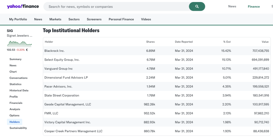273x138 pixels.
Task: Click Geode Capital Management, LLC holder name
Action: [x=67, y=104]
